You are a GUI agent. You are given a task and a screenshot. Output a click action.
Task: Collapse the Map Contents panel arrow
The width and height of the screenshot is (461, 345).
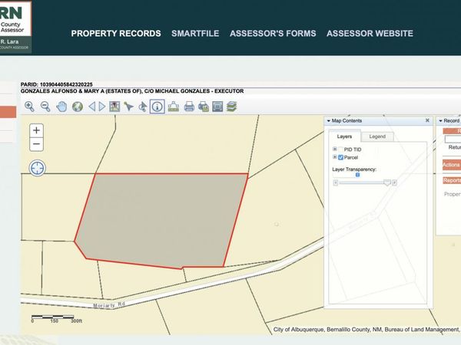tap(328, 121)
